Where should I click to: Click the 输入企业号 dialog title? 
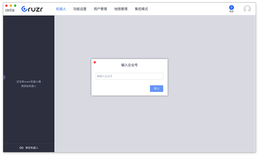tap(129, 65)
